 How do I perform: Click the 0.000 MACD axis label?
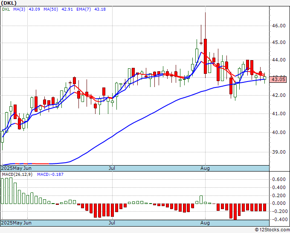[x=279, y=204]
